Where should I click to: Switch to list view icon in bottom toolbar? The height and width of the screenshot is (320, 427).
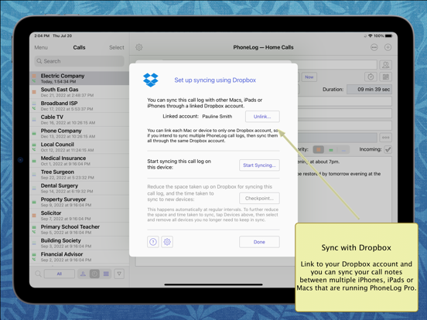pyautogui.click(x=106, y=274)
